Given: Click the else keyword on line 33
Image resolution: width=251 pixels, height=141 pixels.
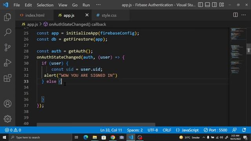Looking at the screenshot, I should 51,81.
